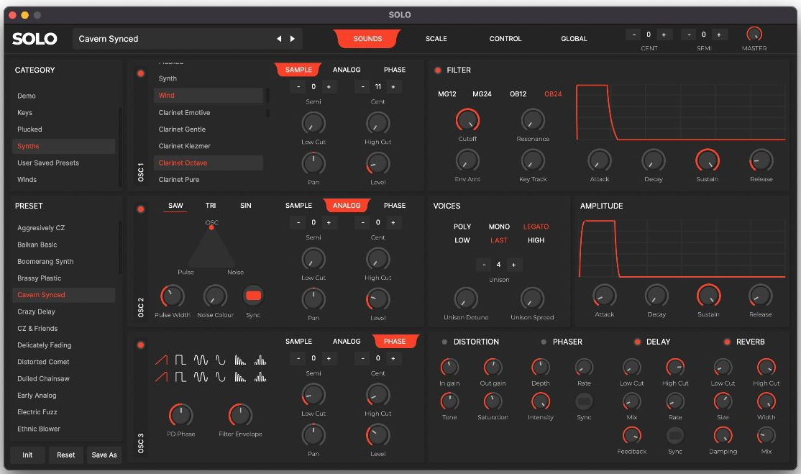
Task: Select lower-row sawtooth waveform in OSC 3
Action: [x=162, y=377]
